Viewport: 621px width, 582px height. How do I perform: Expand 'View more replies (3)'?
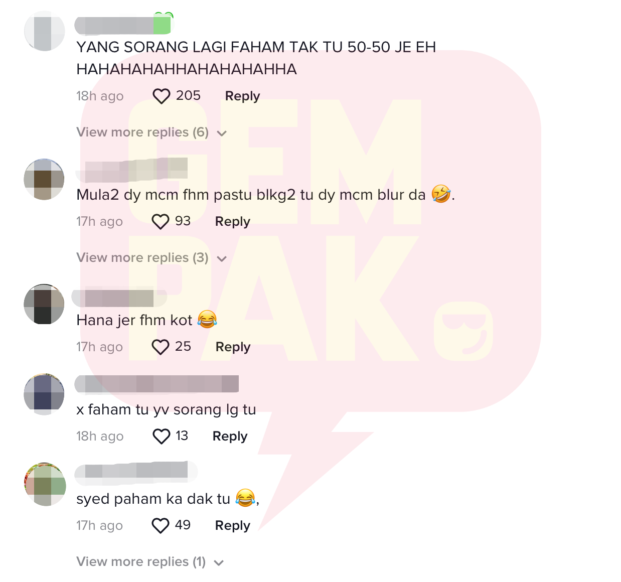[x=151, y=258]
